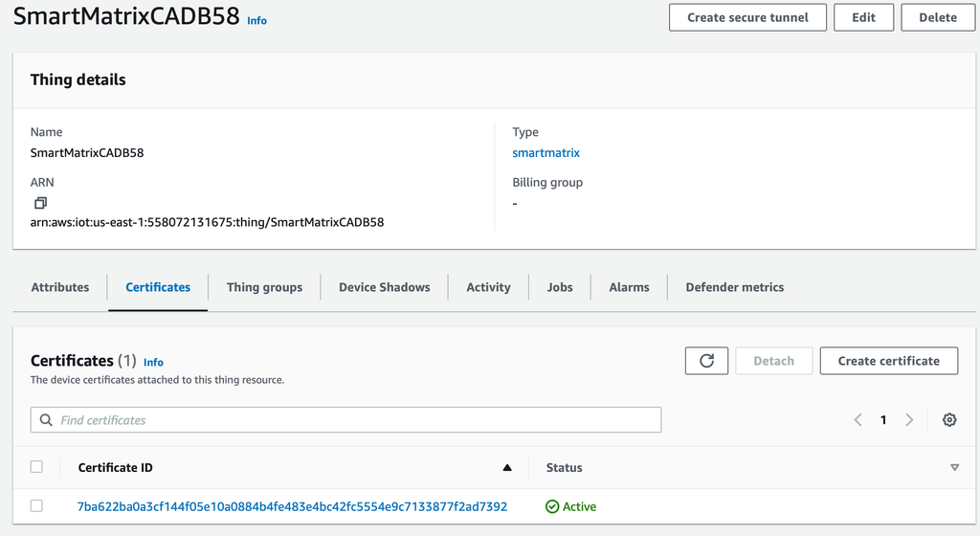This screenshot has width=980, height=536.
Task: Refresh the certificates list
Action: coord(706,361)
